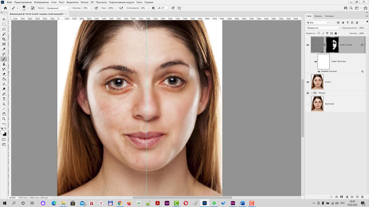
Task: Toggle lock all padlock icon
Action: click(x=335, y=33)
